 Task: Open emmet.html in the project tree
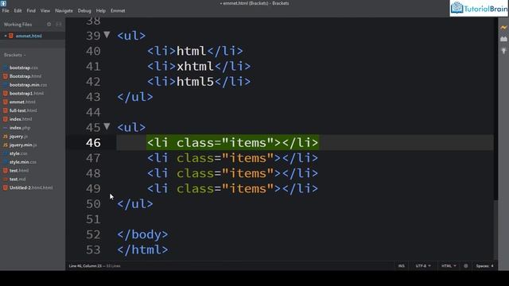[x=22, y=102]
